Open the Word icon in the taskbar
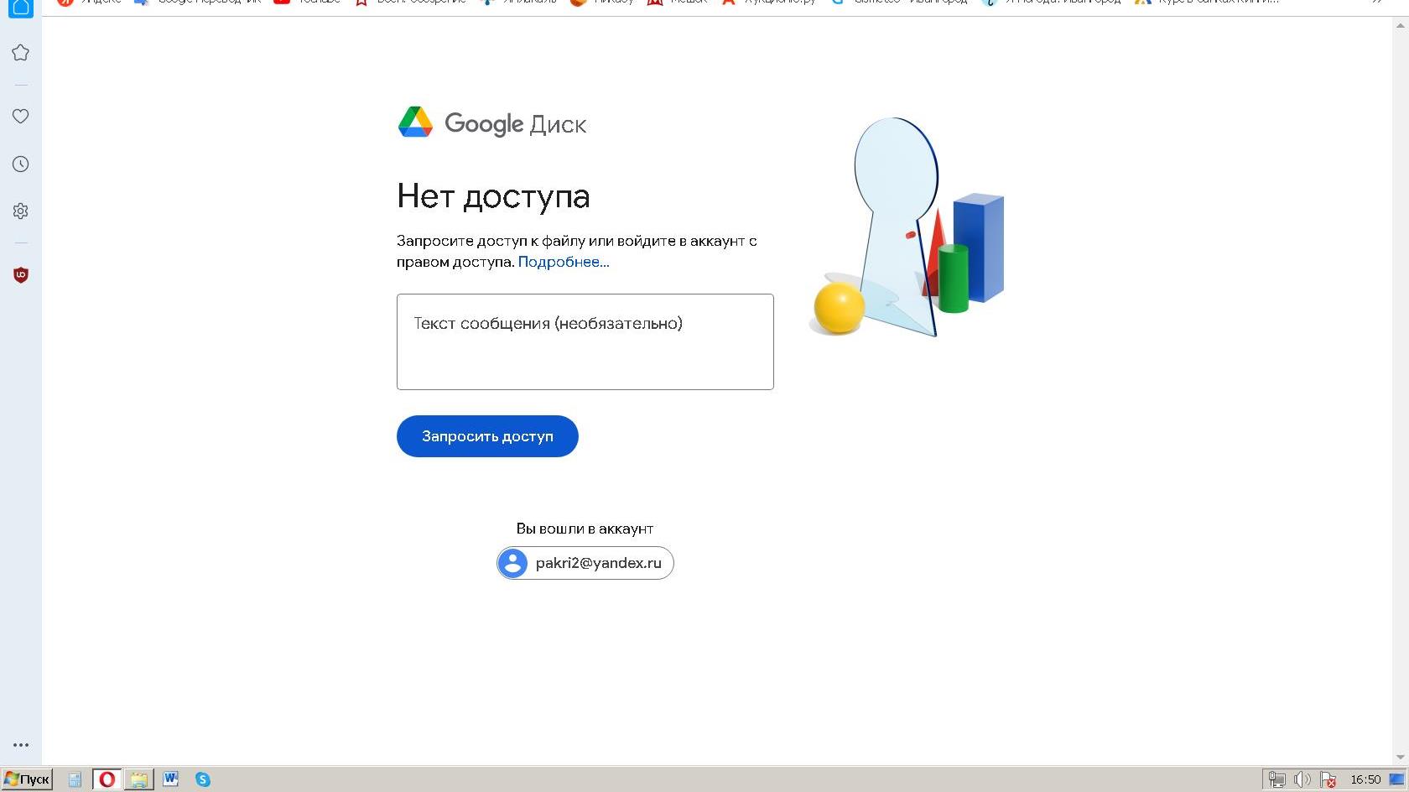This screenshot has height=792, width=1409. pyautogui.click(x=170, y=779)
